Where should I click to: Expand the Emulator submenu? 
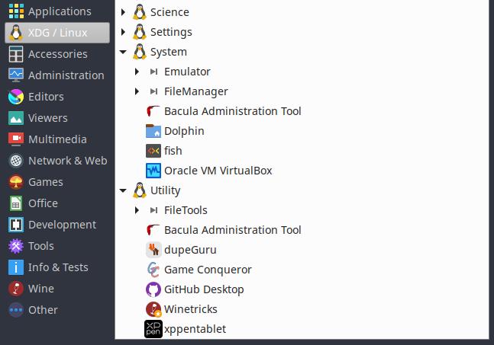137,72
